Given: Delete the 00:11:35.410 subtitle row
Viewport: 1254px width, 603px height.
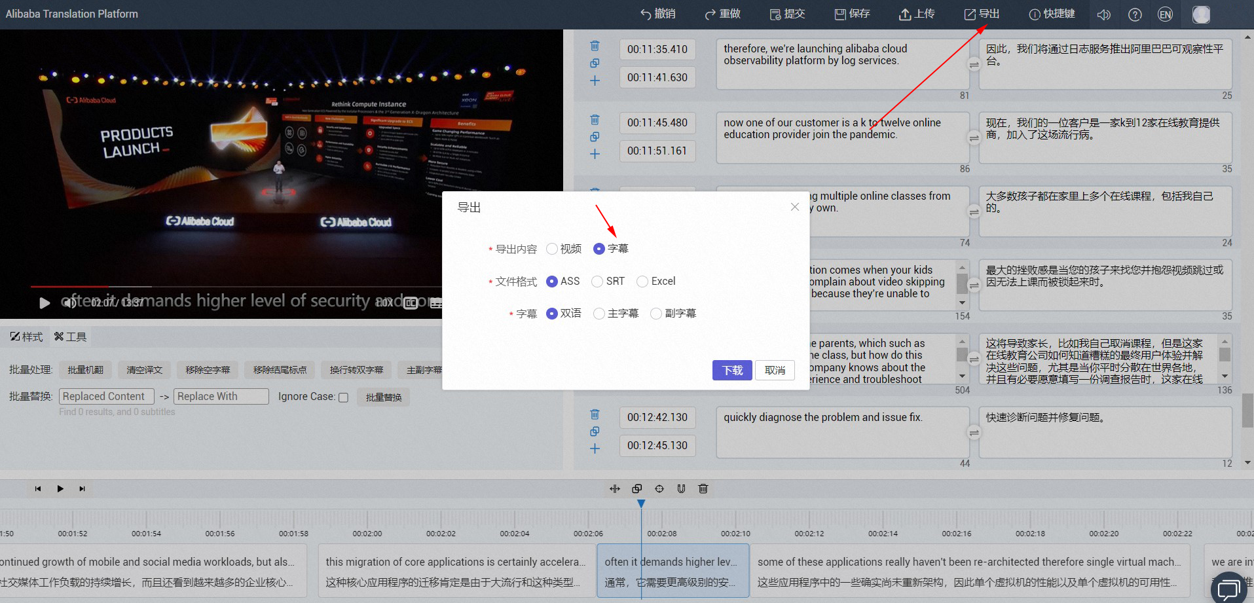Looking at the screenshot, I should (595, 46).
